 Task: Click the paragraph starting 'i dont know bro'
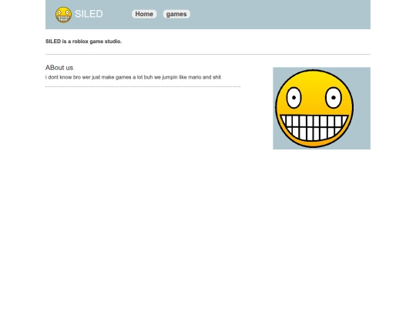[133, 77]
